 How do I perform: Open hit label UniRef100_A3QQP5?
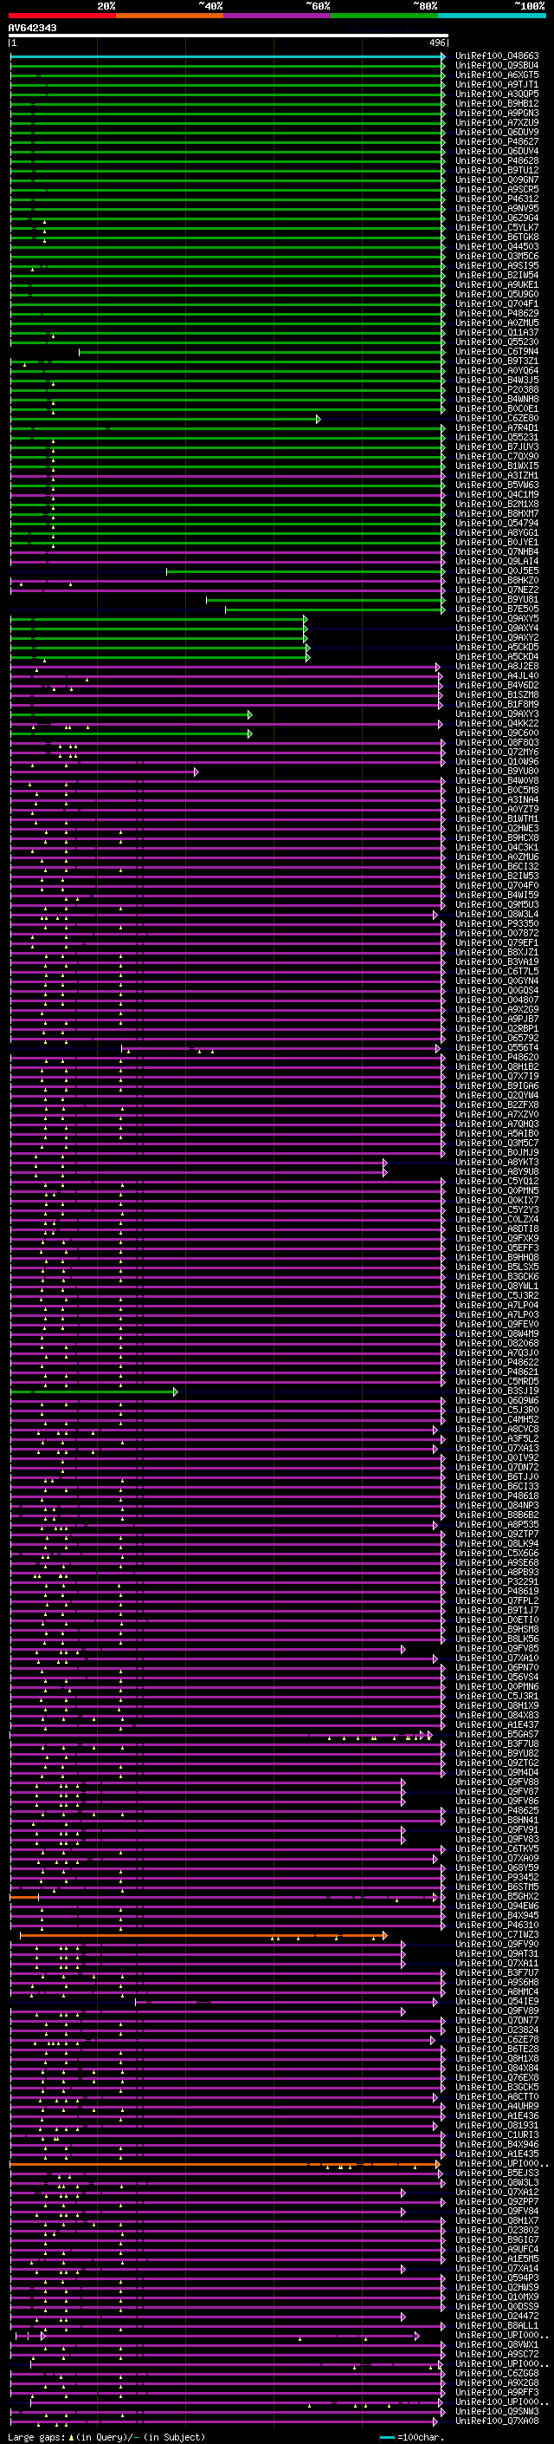496,94
